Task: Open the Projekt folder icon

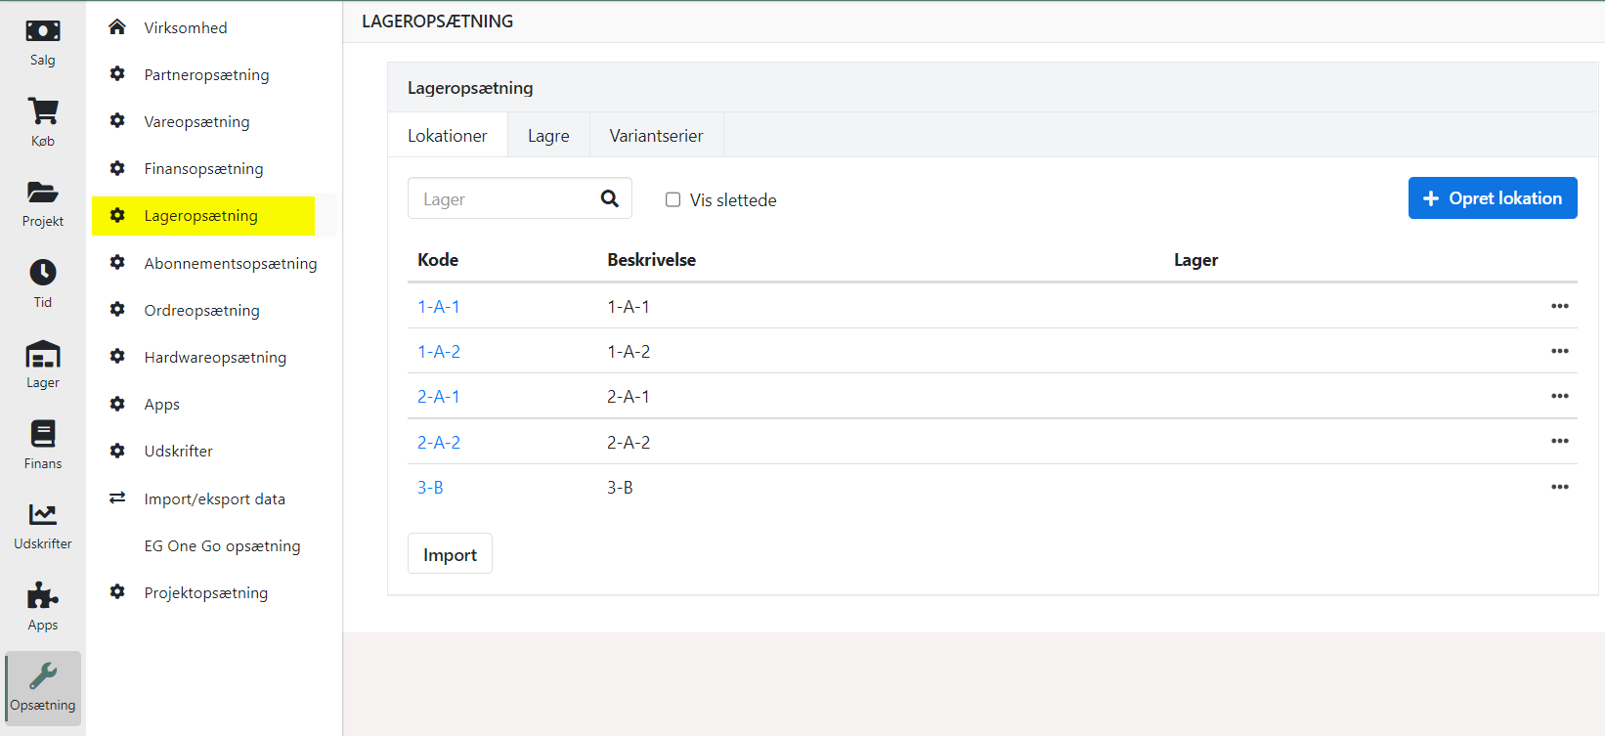Action: click(x=43, y=193)
